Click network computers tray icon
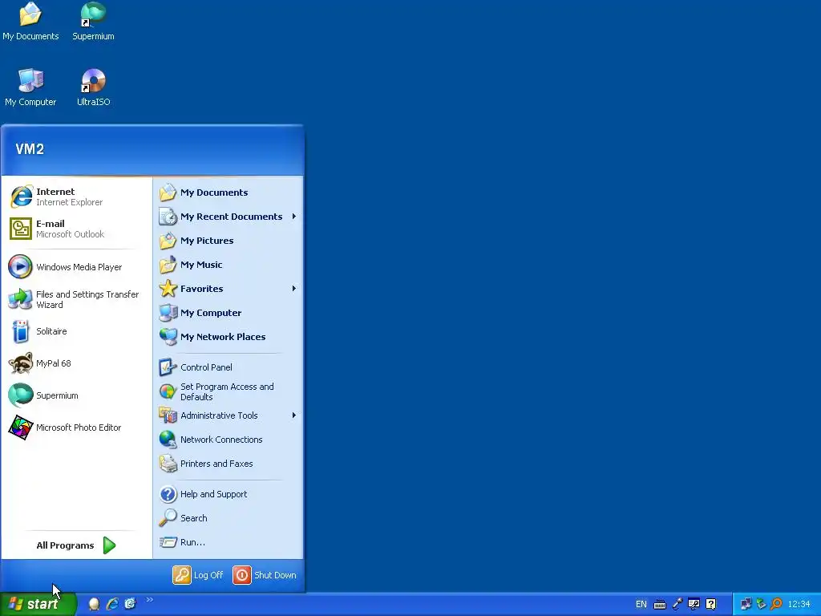Viewport: 821px width, 616px height. tap(746, 604)
